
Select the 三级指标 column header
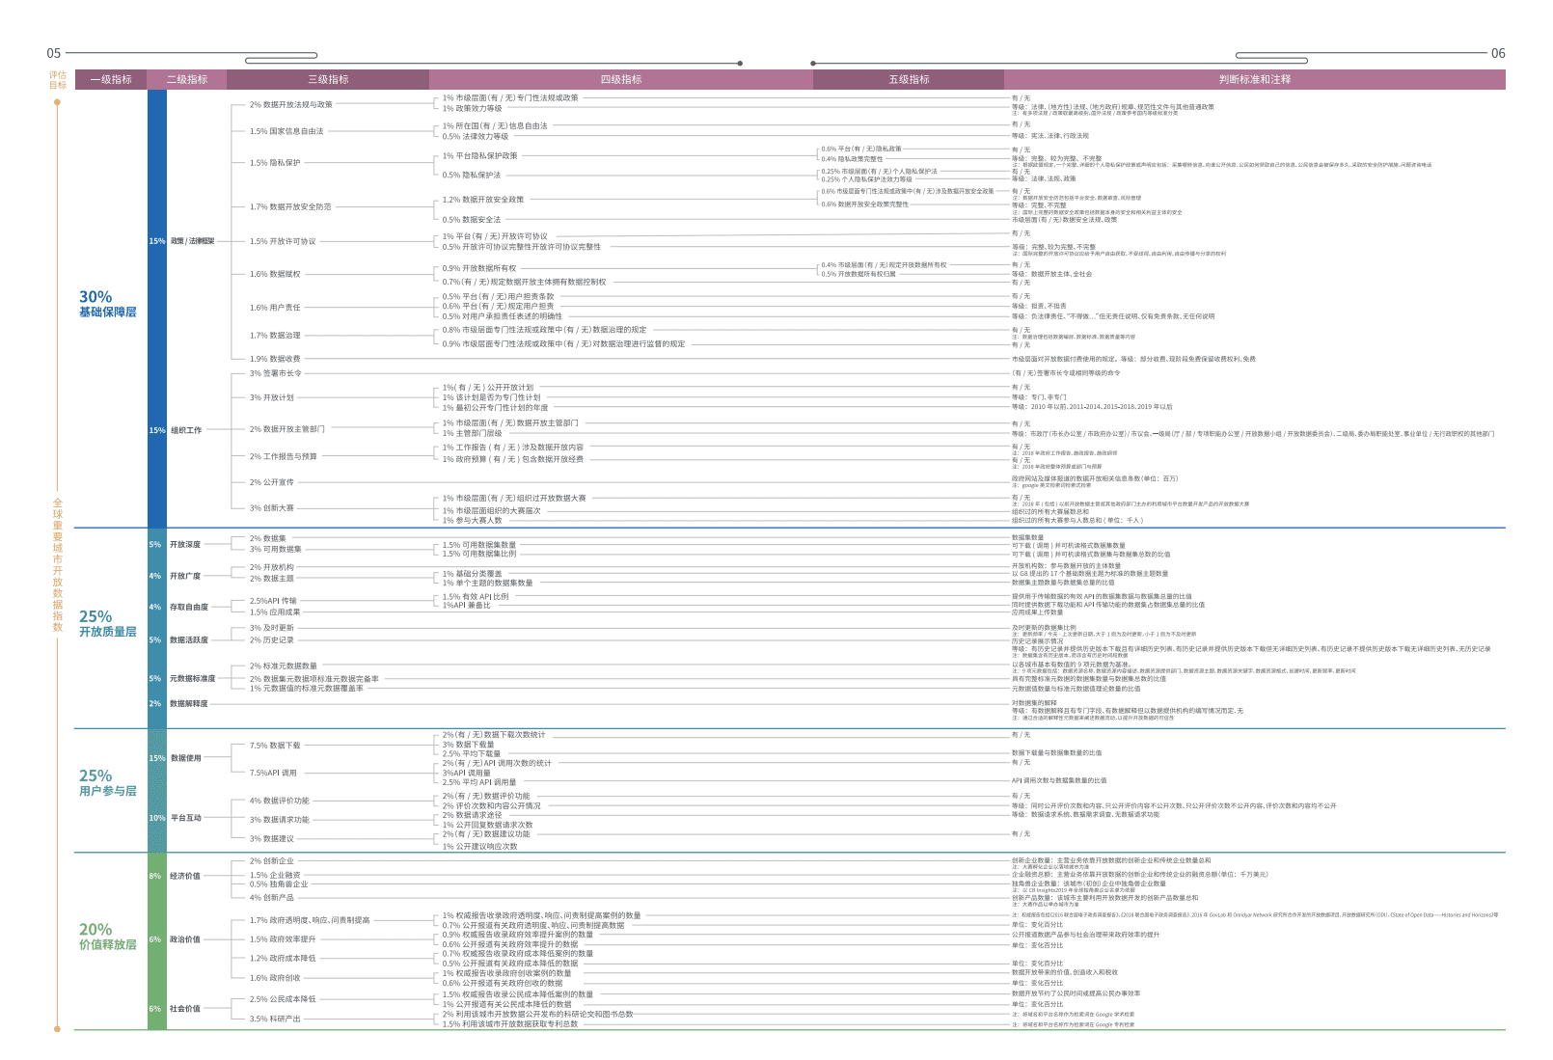[x=328, y=79]
